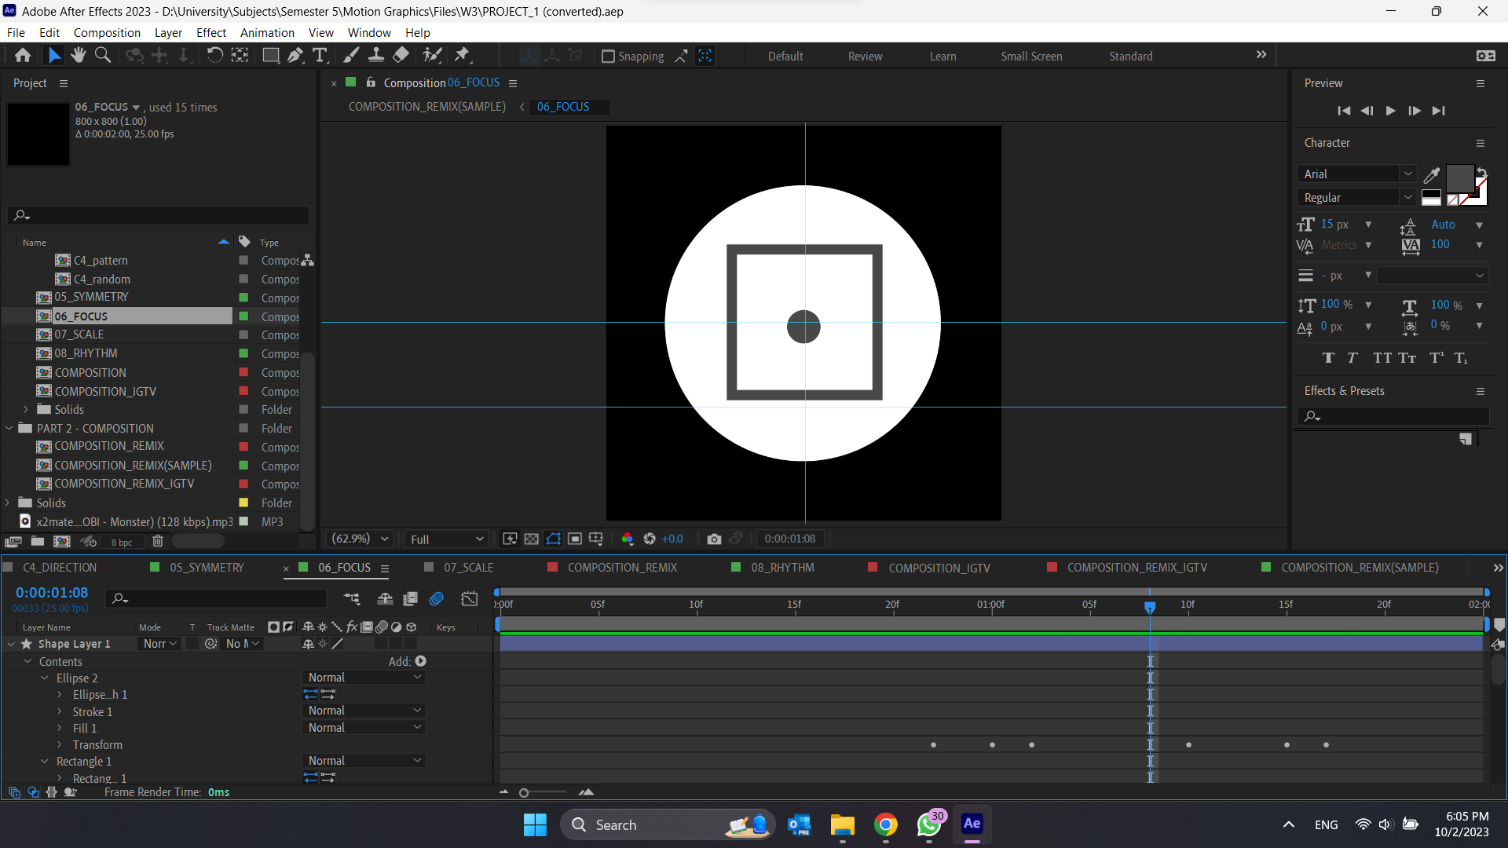Collapse the Ellipse 2 group
1508x848 pixels.
coord(45,678)
